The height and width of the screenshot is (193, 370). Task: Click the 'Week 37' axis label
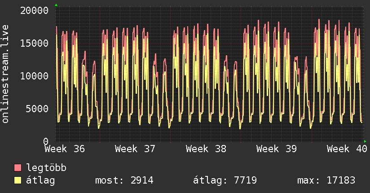[135, 149]
